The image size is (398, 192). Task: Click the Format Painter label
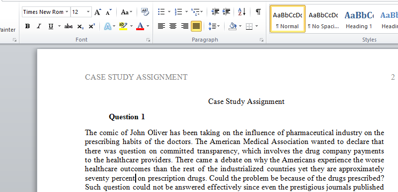pyautogui.click(x=7, y=30)
